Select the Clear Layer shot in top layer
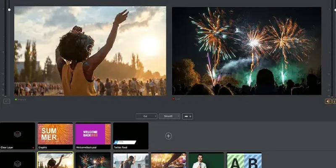This screenshot has width=336, height=168. (18, 136)
